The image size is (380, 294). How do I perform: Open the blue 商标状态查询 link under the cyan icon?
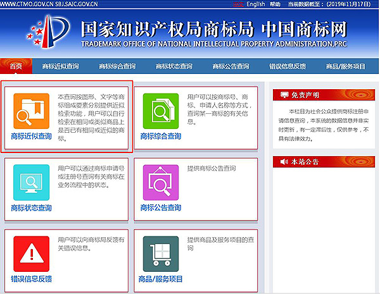pos(31,208)
